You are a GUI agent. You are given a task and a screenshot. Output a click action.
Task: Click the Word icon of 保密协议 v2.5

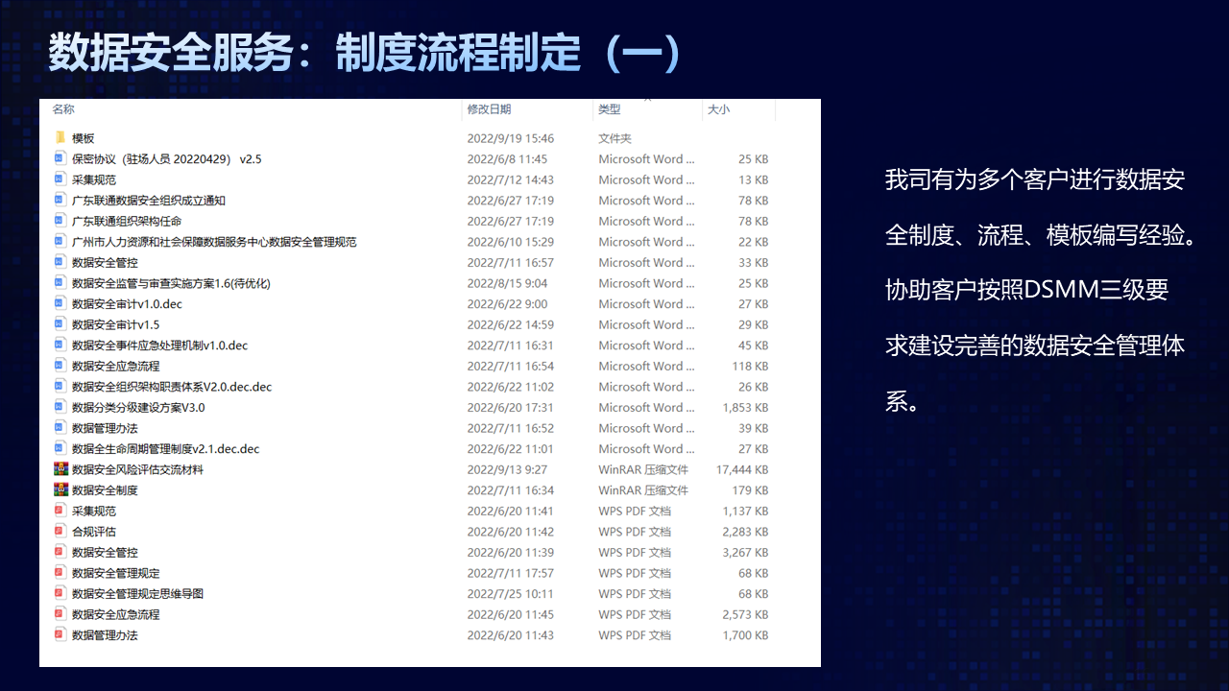[60, 158]
